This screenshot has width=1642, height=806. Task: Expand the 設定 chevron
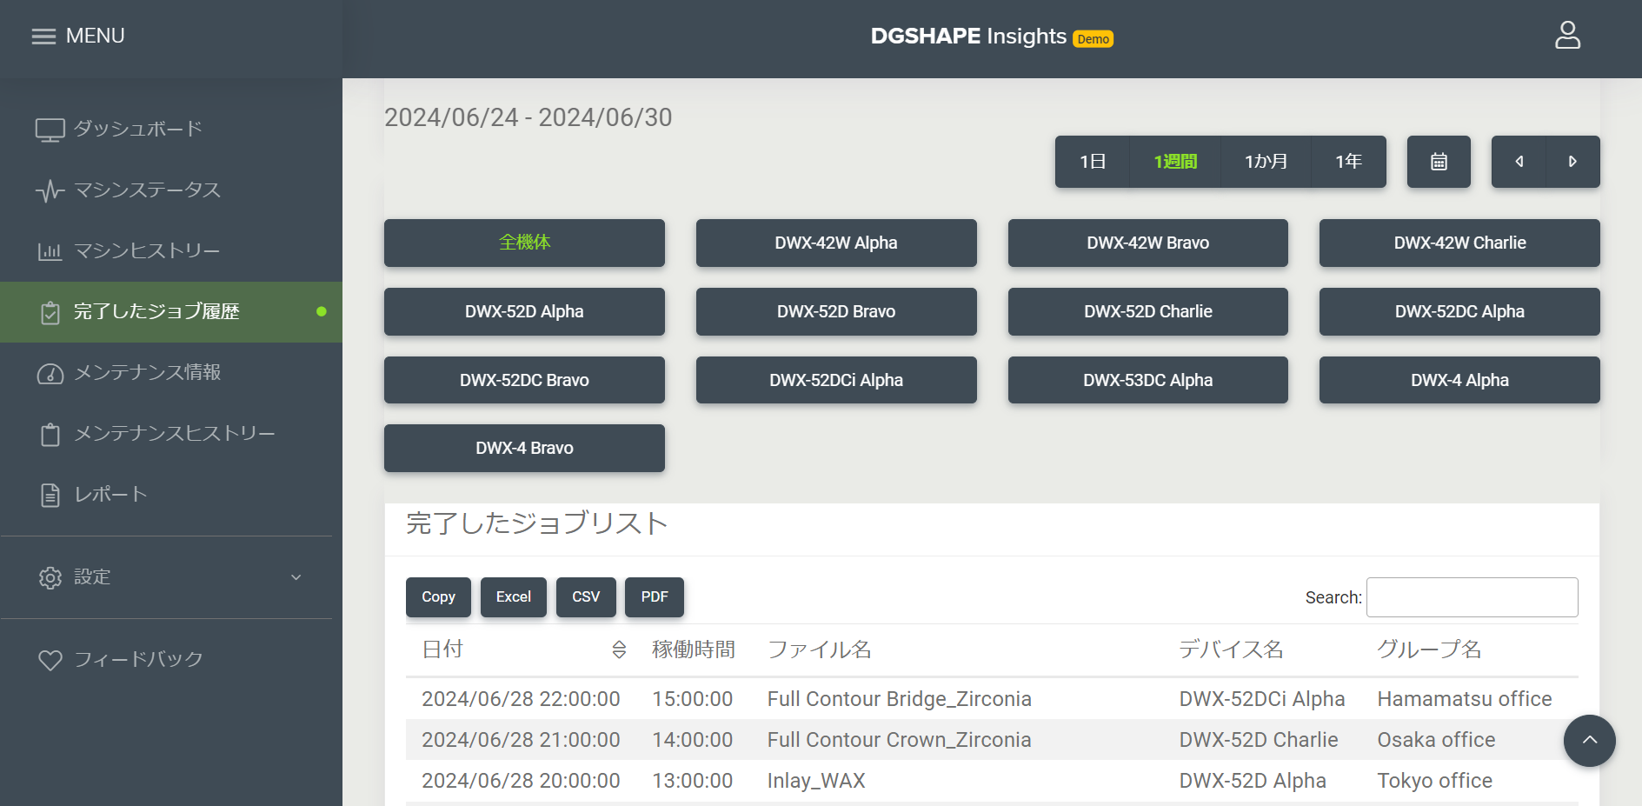click(x=296, y=577)
